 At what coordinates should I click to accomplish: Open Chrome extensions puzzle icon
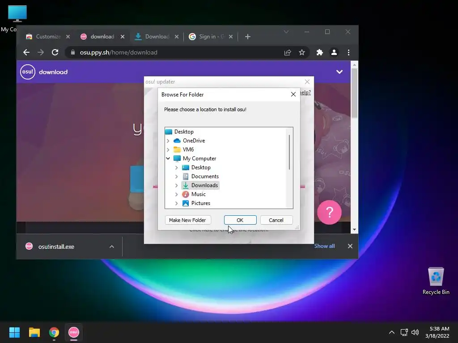click(319, 52)
